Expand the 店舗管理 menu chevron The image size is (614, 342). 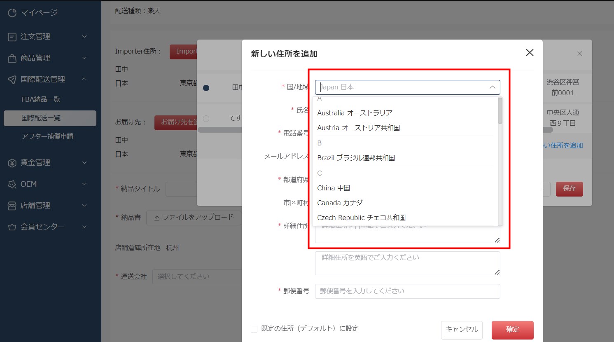tap(84, 206)
